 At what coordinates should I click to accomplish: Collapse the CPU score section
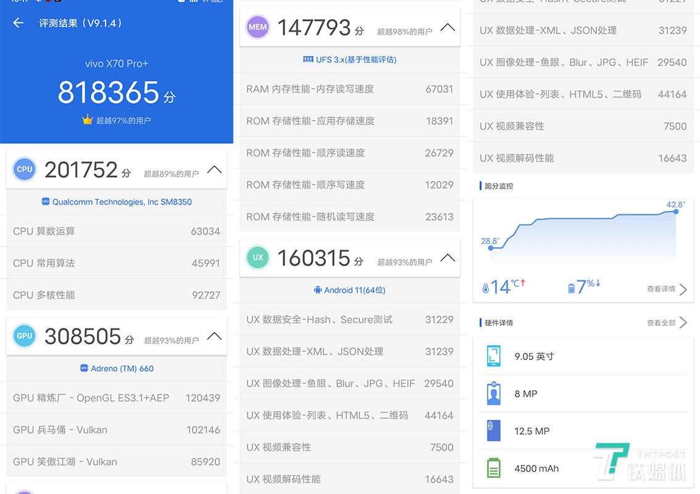214,169
